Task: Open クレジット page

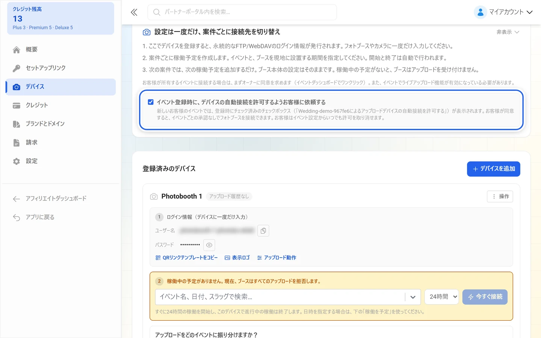Action: click(x=61, y=106)
